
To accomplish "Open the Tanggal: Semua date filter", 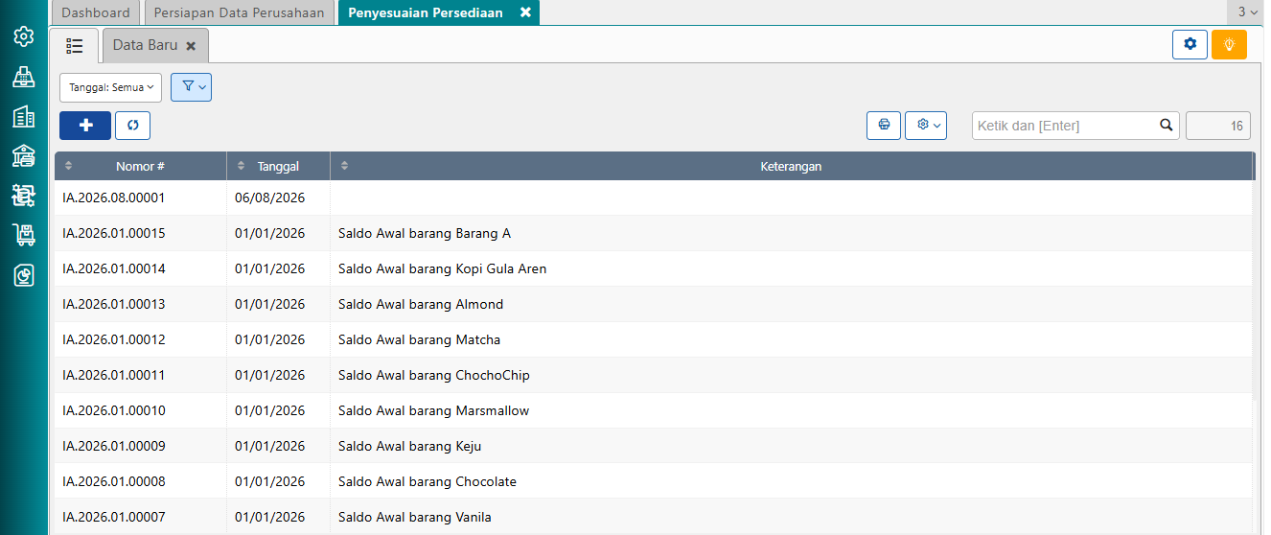I will pos(110,87).
